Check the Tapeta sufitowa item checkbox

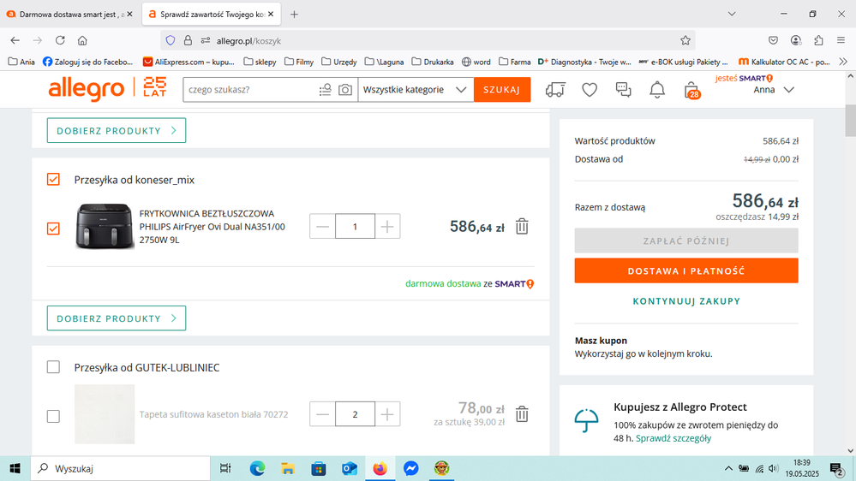pyautogui.click(x=53, y=416)
